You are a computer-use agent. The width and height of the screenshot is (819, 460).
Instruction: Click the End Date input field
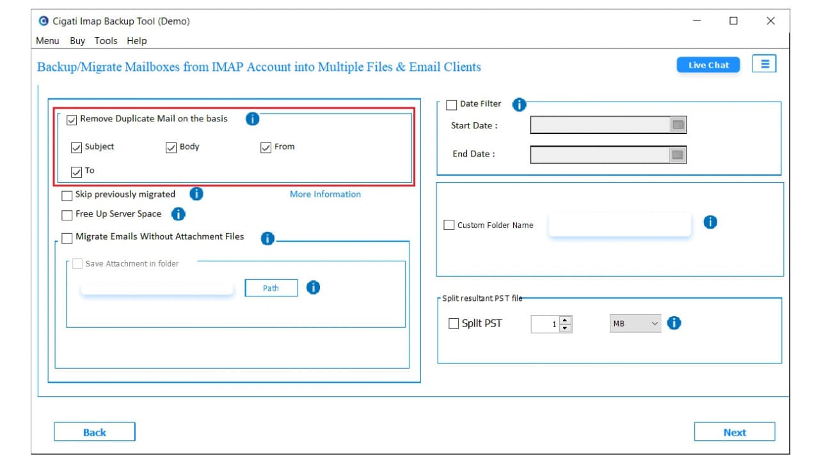pos(600,155)
